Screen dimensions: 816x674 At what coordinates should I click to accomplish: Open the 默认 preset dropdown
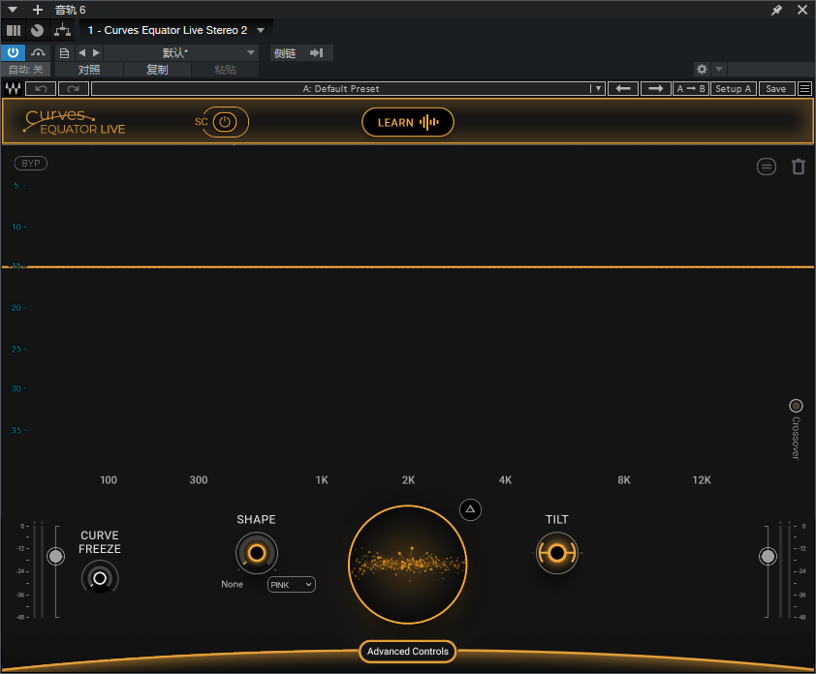[x=181, y=52]
